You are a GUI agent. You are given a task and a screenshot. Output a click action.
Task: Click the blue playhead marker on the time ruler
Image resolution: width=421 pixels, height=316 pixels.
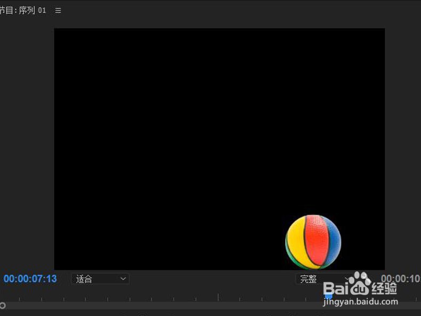328,296
